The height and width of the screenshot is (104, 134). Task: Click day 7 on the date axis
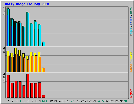click(32, 101)
